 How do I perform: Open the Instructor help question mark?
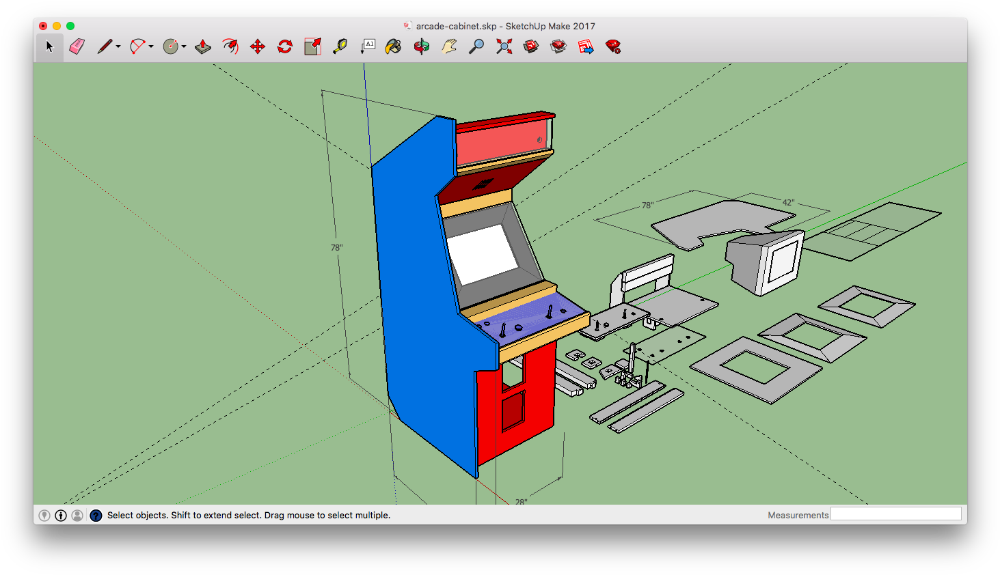96,516
